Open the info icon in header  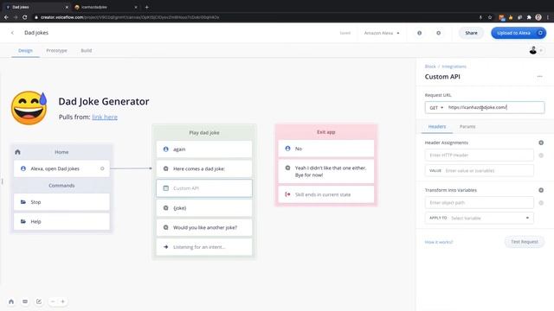click(x=419, y=33)
